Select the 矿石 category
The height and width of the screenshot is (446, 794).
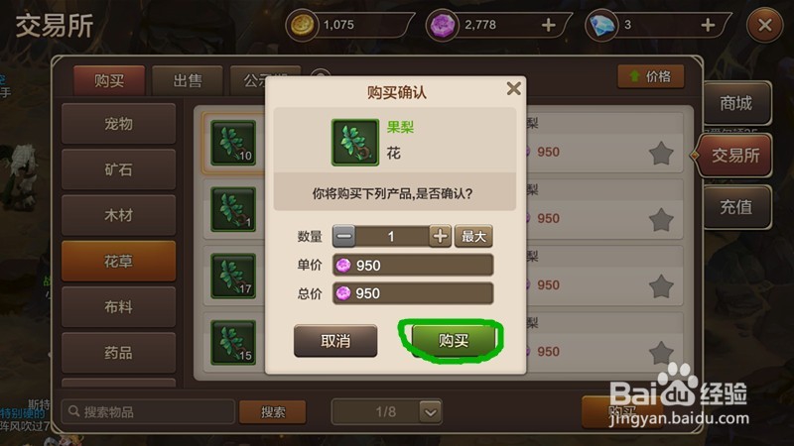click(118, 169)
